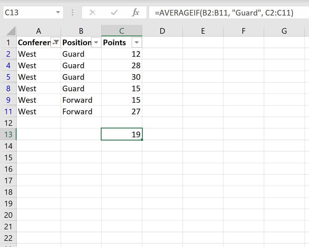Click West in row 2
309x247 pixels.
click(27, 54)
